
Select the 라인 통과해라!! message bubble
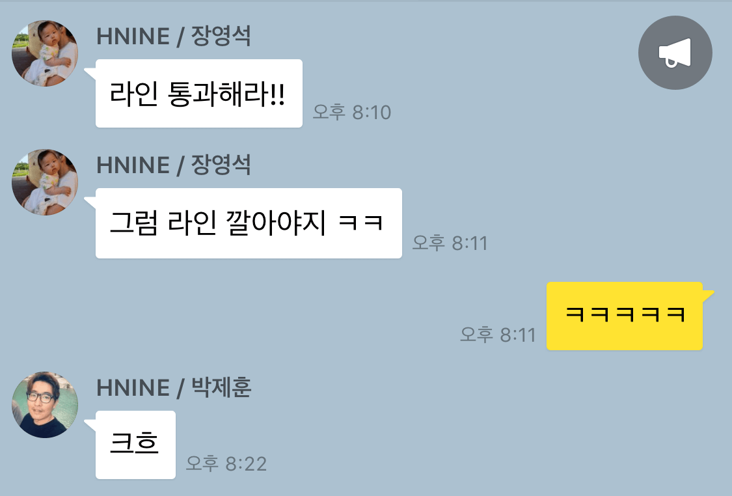click(x=199, y=94)
